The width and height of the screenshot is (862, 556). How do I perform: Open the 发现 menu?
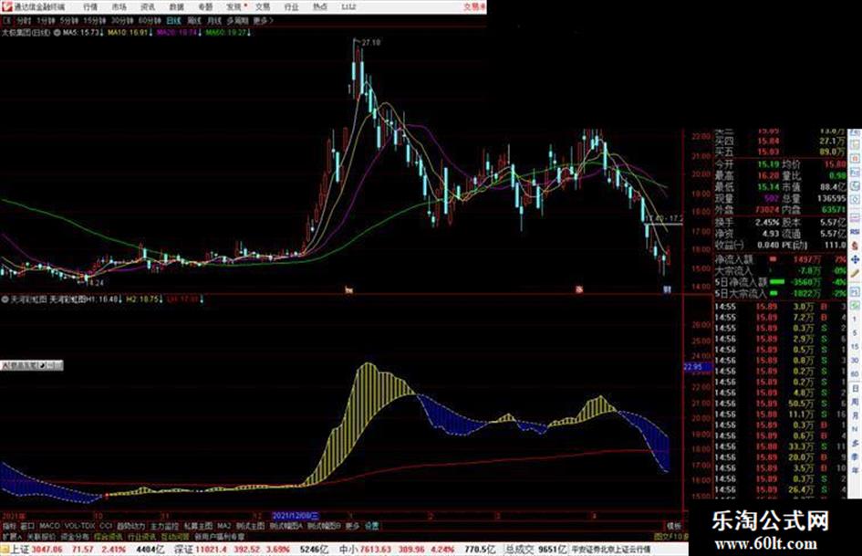click(x=234, y=7)
